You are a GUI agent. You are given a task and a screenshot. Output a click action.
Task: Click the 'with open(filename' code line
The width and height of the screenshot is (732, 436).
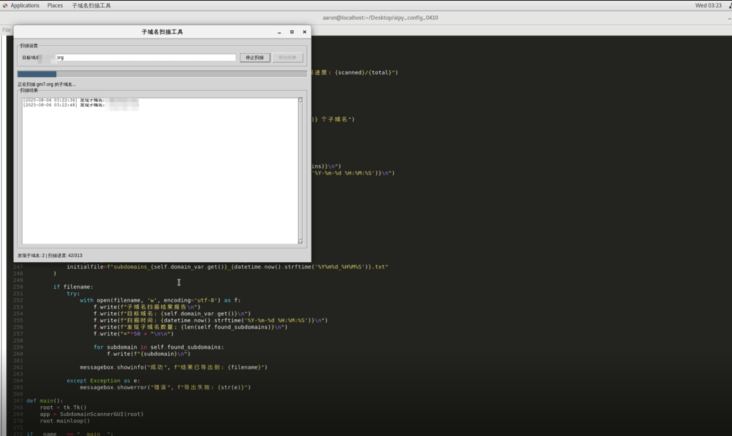coord(160,300)
